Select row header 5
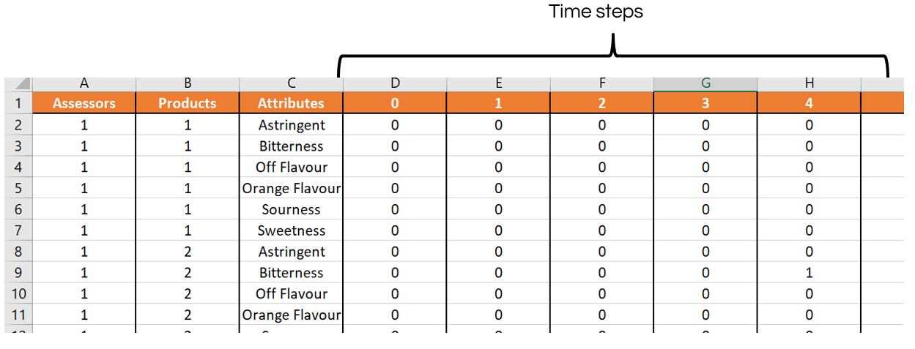The height and width of the screenshot is (349, 915). point(18,188)
